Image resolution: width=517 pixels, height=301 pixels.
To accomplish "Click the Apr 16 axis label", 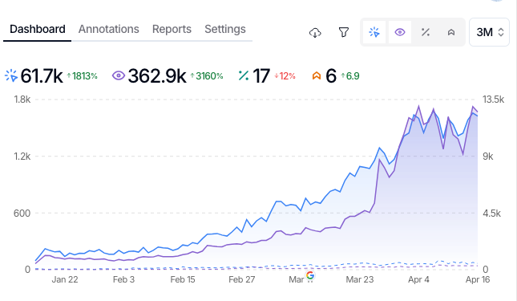I will (x=478, y=279).
